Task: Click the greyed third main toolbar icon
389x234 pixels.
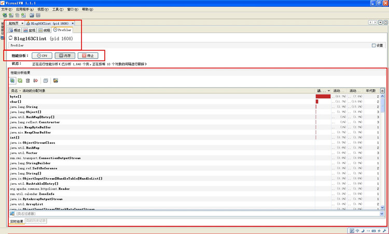Action: click(x=17, y=16)
